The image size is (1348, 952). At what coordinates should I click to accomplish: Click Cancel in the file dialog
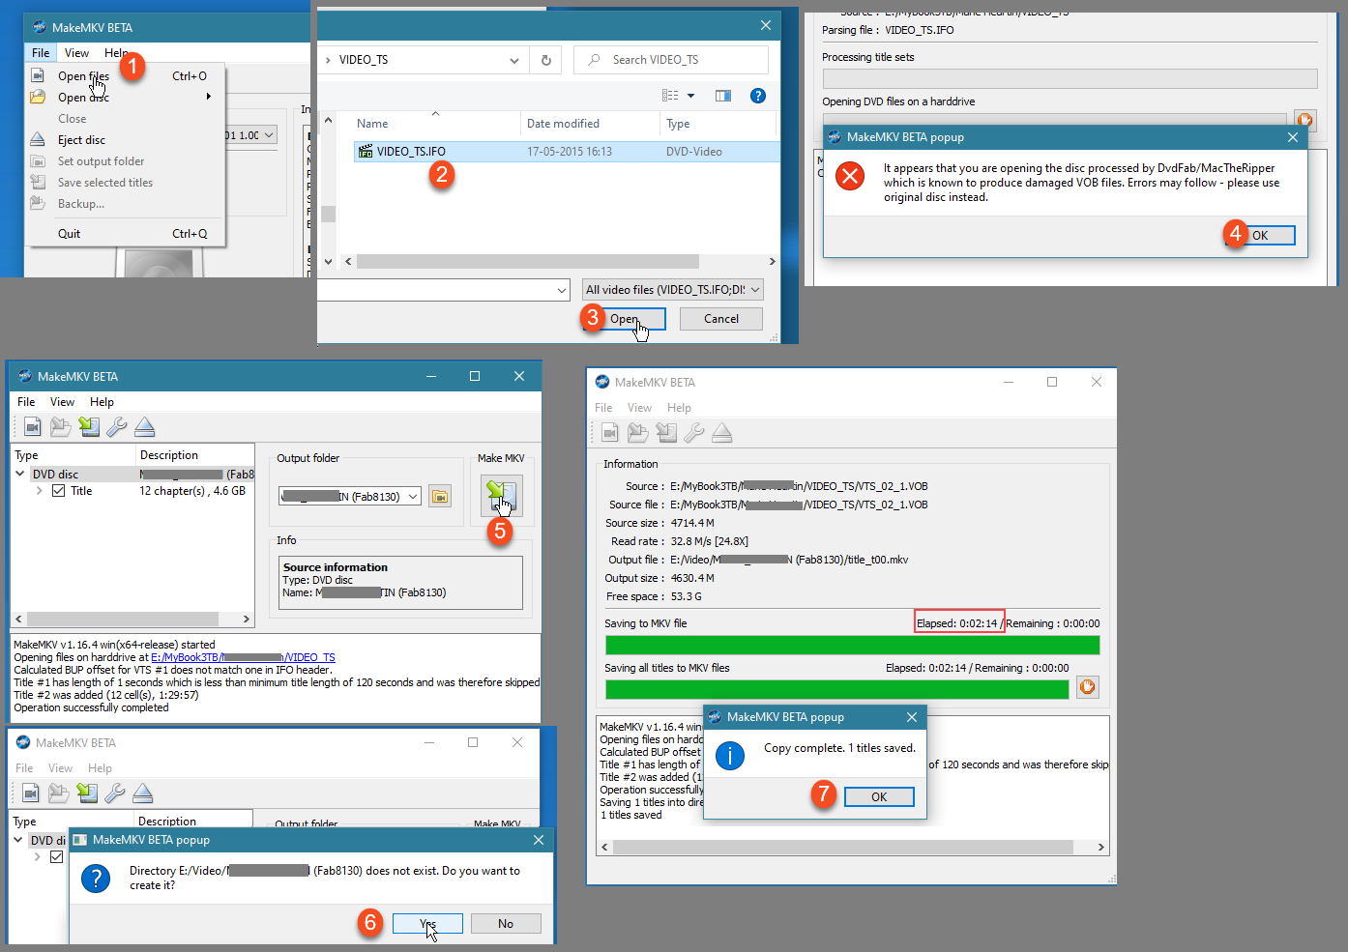click(721, 319)
